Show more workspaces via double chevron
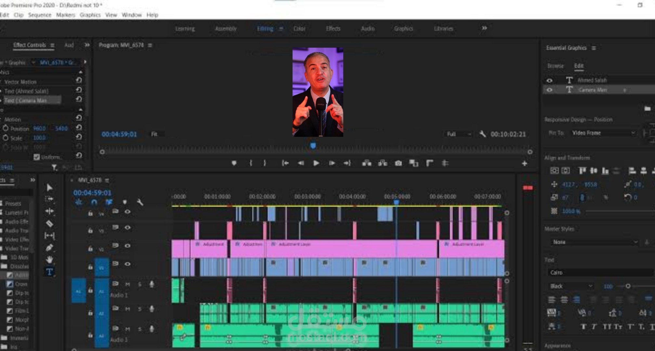Screen dimensions: 655x351 [484, 28]
